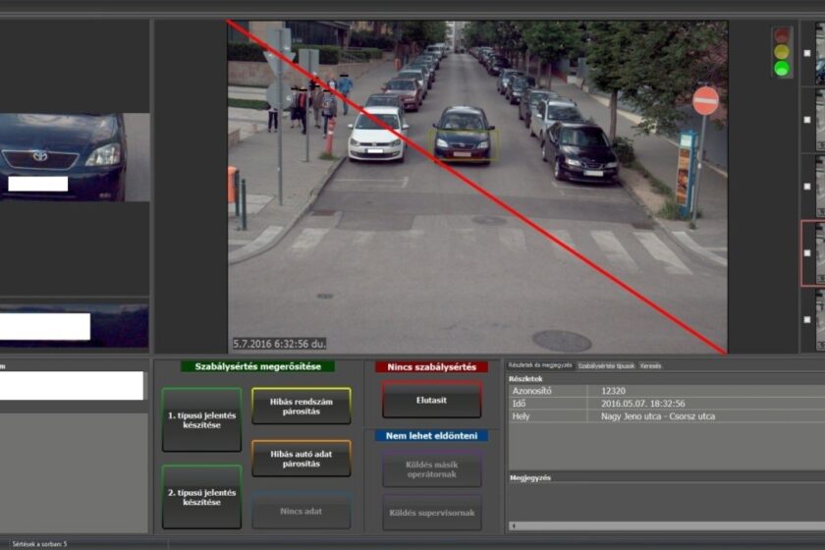The height and width of the screenshot is (550, 825).
Task: Click the traffic light status indicator
Action: click(x=782, y=51)
